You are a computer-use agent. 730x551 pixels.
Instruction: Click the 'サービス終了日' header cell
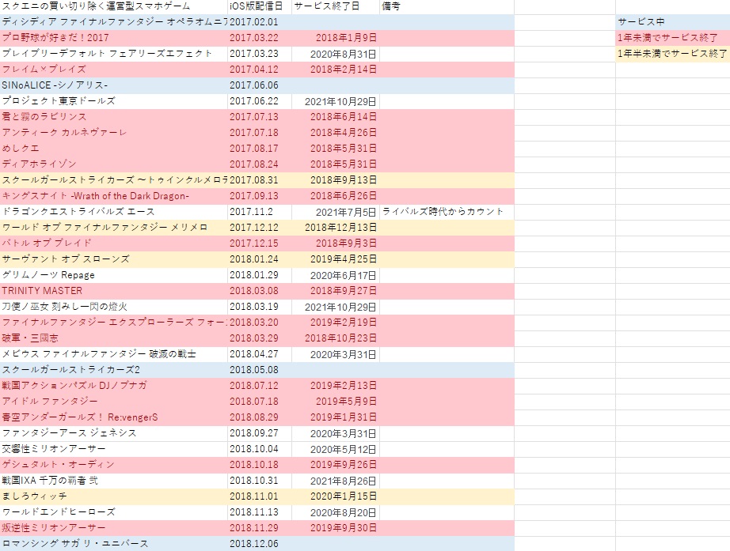(x=336, y=6)
